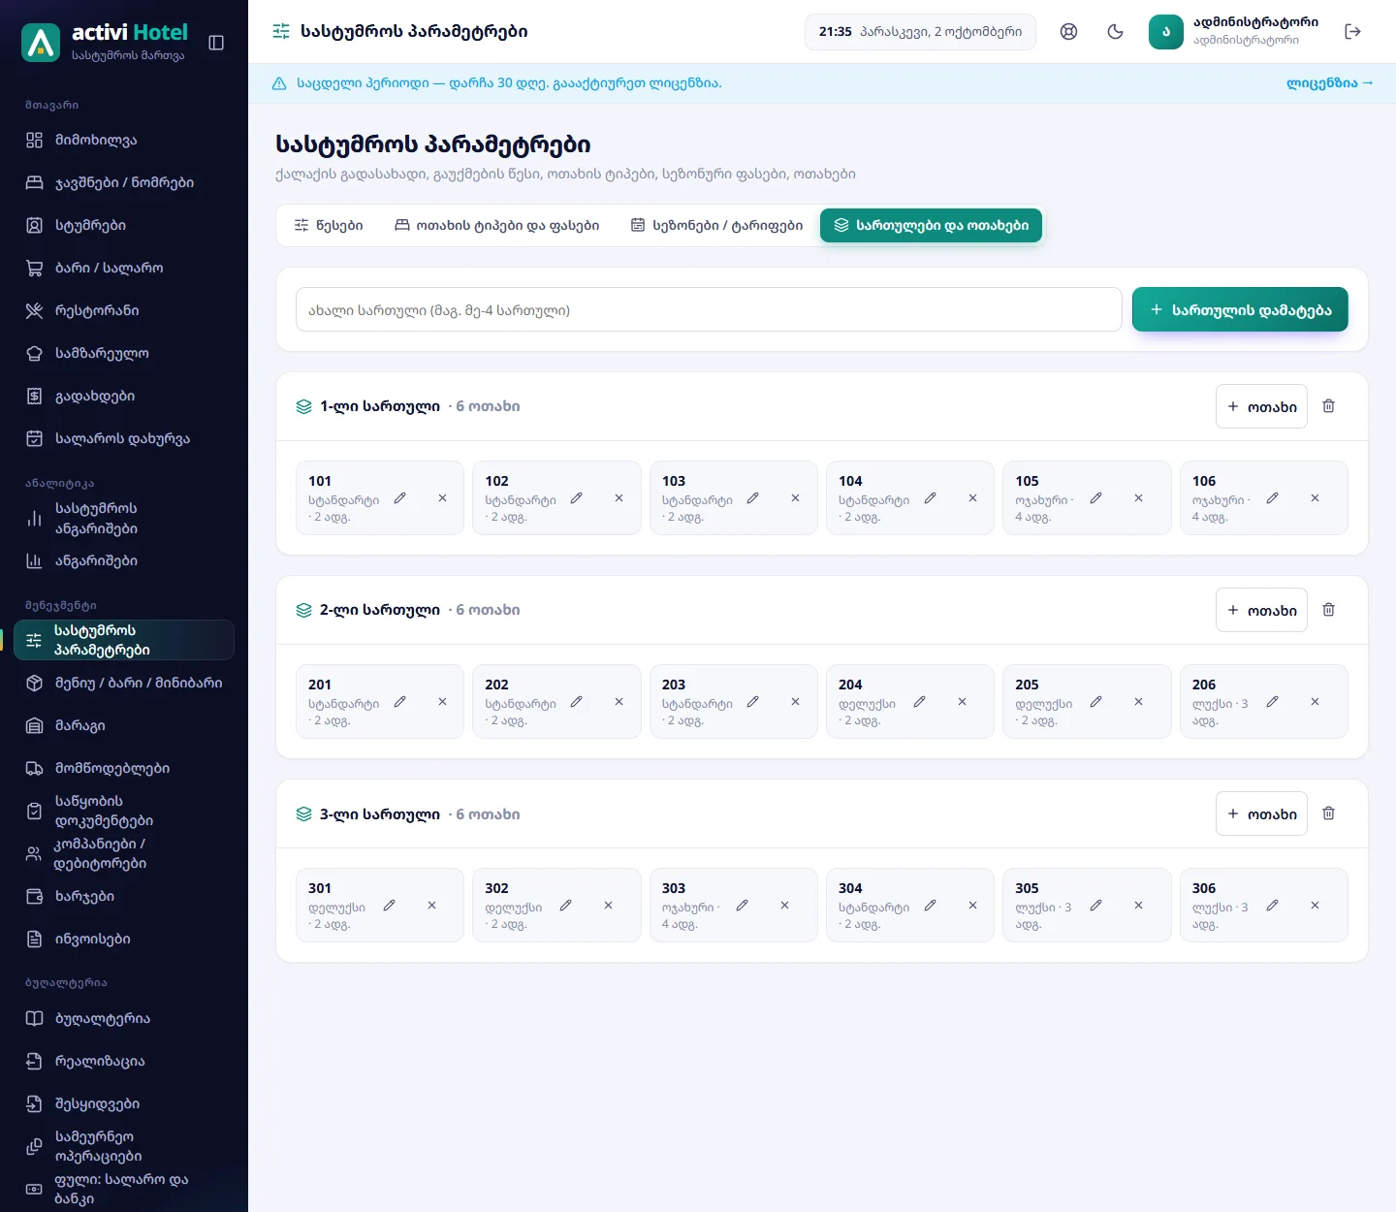Open the ადმინისტრატორი user profile
Image resolution: width=1396 pixels, height=1212 pixels.
[x=1233, y=31]
